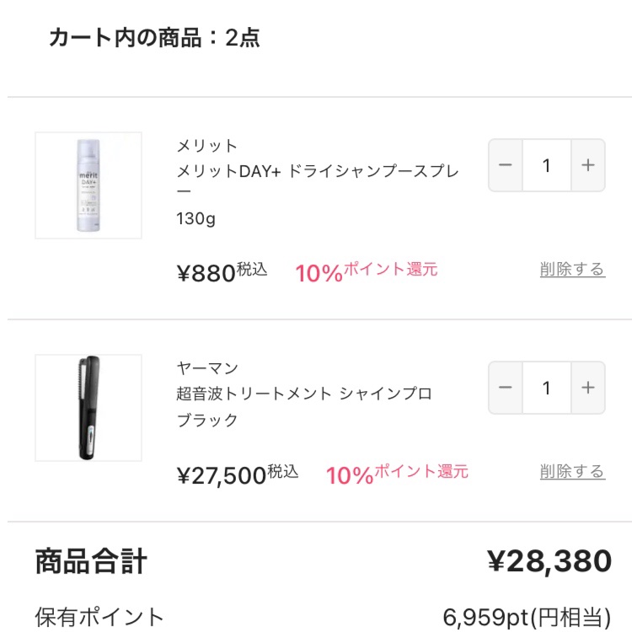Decrease quantity of Merit dry shampoo spray
Screen dimensions: 632x632
[x=506, y=165]
